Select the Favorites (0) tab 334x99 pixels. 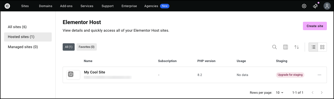(x=87, y=47)
